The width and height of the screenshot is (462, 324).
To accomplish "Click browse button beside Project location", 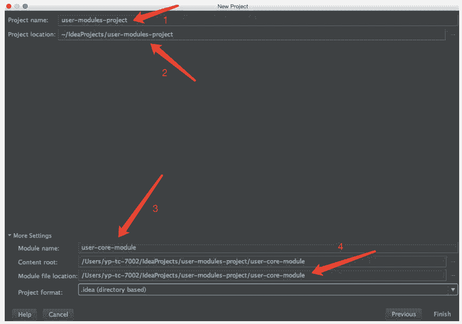I will [453, 35].
